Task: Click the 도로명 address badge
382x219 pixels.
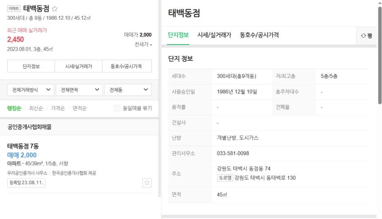Action: (x=225, y=178)
